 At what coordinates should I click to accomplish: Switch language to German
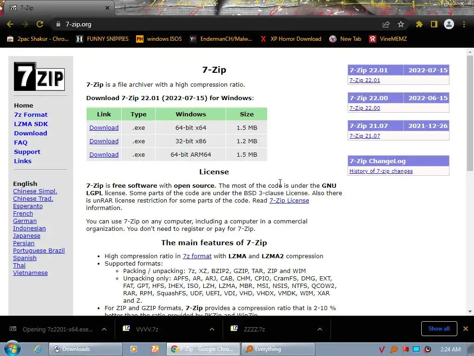[25, 221]
